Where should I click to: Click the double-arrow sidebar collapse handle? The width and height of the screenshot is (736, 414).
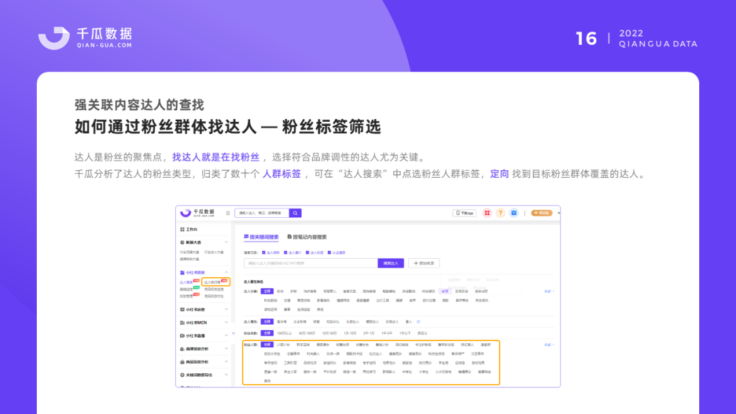(233, 334)
